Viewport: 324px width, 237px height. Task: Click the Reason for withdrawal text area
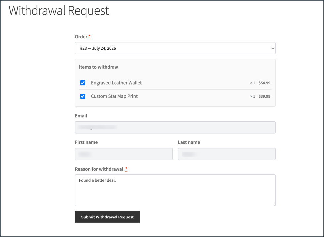click(x=175, y=190)
